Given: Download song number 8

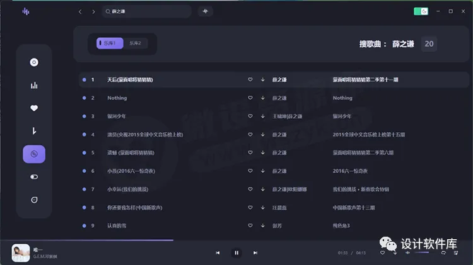Looking at the screenshot, I should point(263,208).
